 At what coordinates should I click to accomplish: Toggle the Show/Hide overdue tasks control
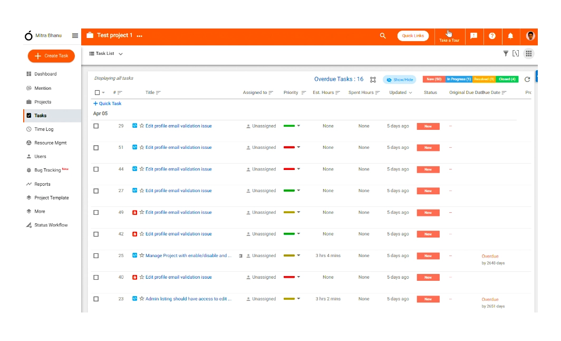[400, 79]
